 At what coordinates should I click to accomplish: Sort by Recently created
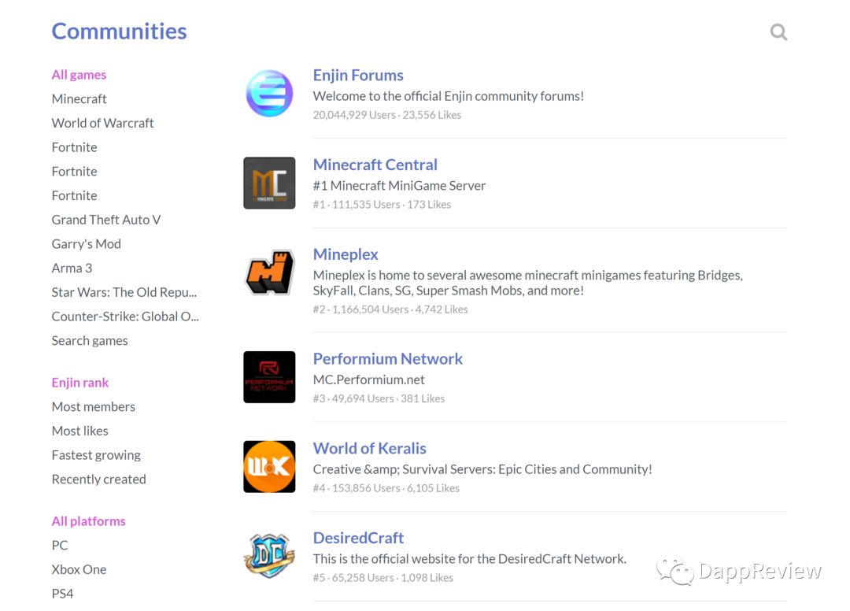tap(99, 480)
